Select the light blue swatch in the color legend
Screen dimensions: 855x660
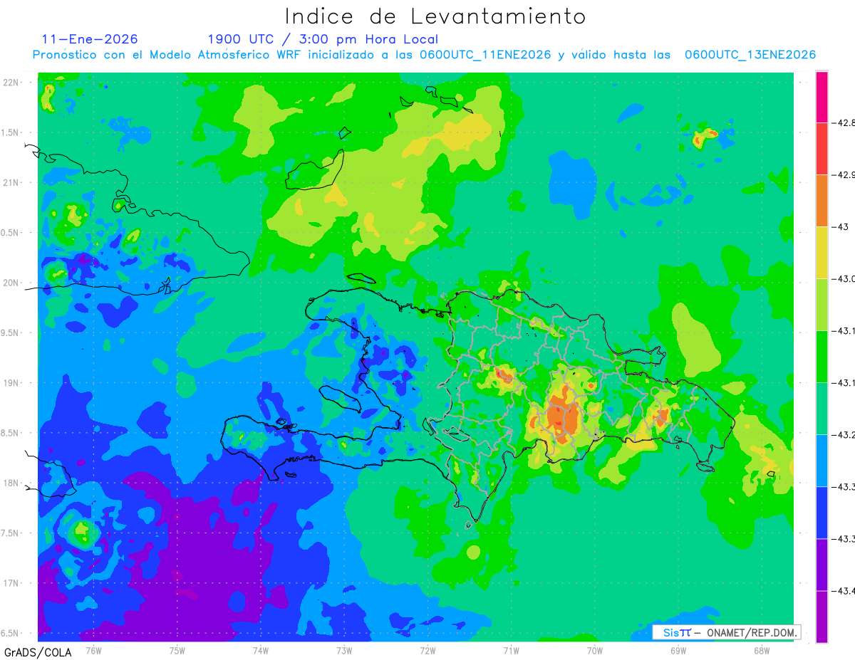[x=822, y=460]
